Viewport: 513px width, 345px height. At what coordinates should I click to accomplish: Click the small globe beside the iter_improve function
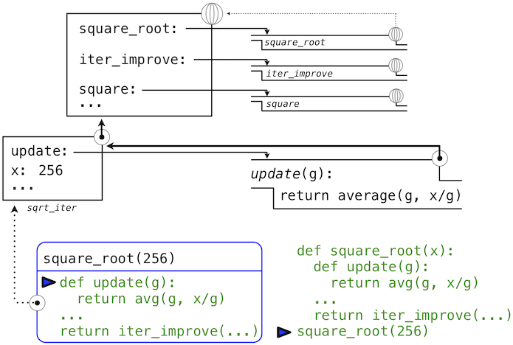coord(396,65)
